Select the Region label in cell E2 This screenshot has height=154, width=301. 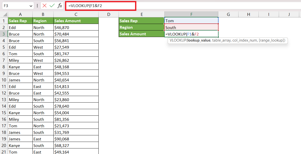[x=142, y=27]
